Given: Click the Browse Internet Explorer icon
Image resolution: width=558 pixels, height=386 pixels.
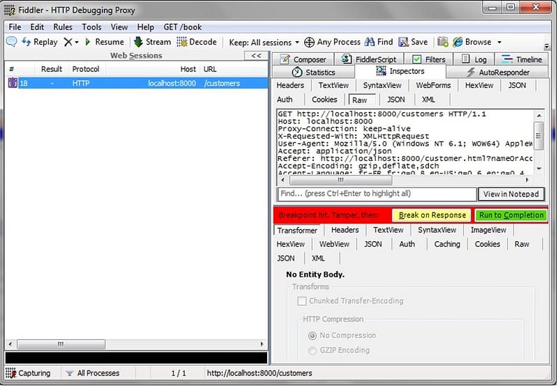Looking at the screenshot, I should tap(458, 42).
